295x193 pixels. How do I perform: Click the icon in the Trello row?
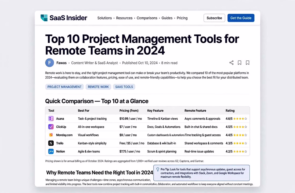(x=51, y=143)
